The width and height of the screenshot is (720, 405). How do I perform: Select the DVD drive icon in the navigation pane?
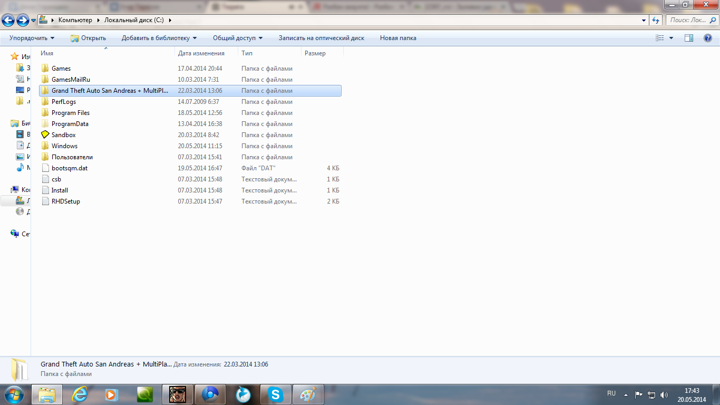pos(20,211)
